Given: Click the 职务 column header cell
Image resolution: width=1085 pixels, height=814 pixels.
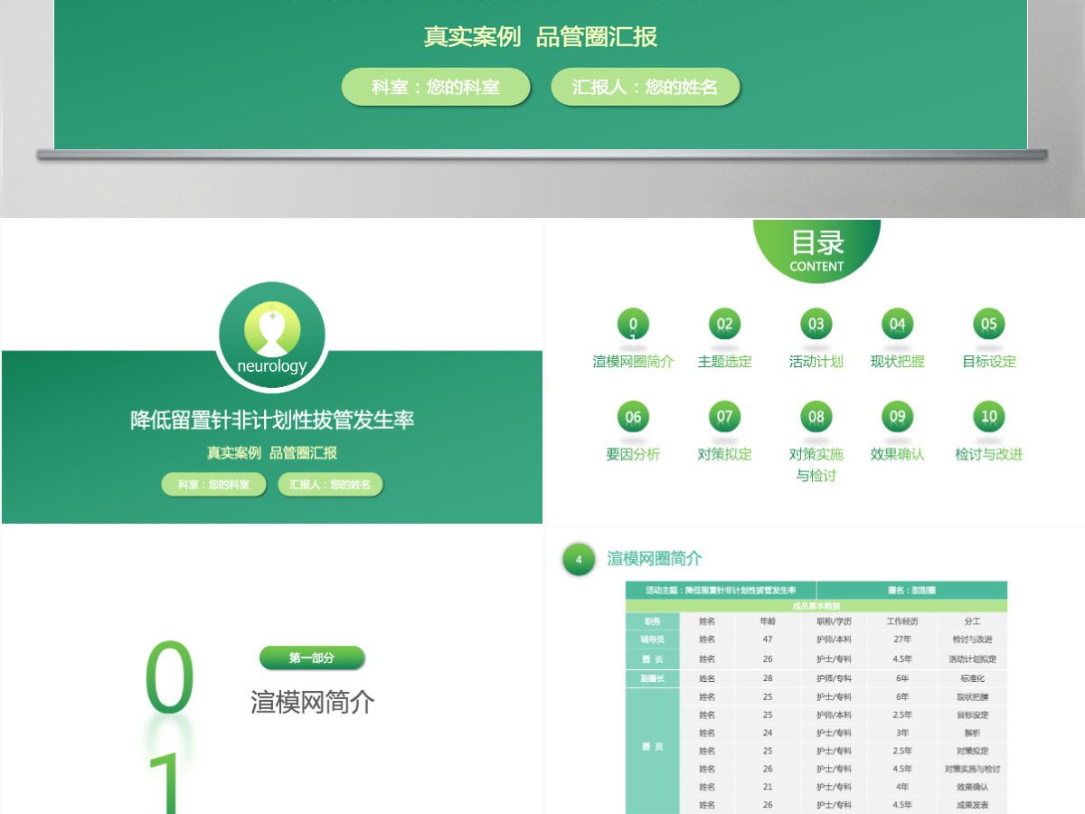Looking at the screenshot, I should point(653,621).
